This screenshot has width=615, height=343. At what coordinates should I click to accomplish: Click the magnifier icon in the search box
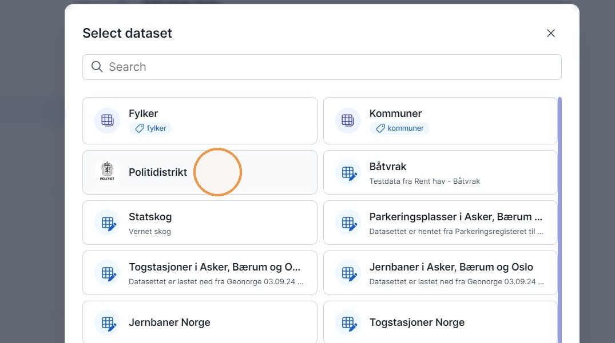point(97,67)
